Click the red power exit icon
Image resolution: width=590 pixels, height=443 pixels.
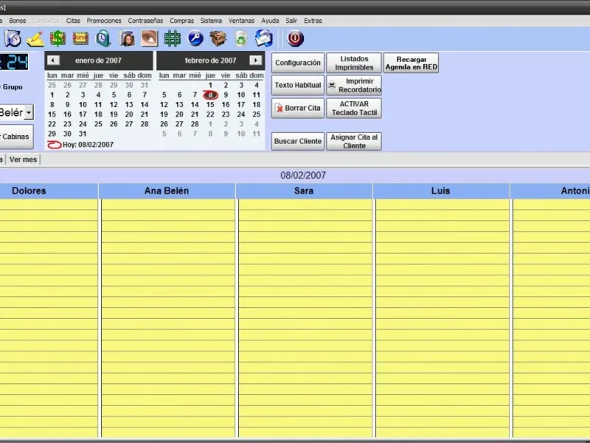(296, 38)
